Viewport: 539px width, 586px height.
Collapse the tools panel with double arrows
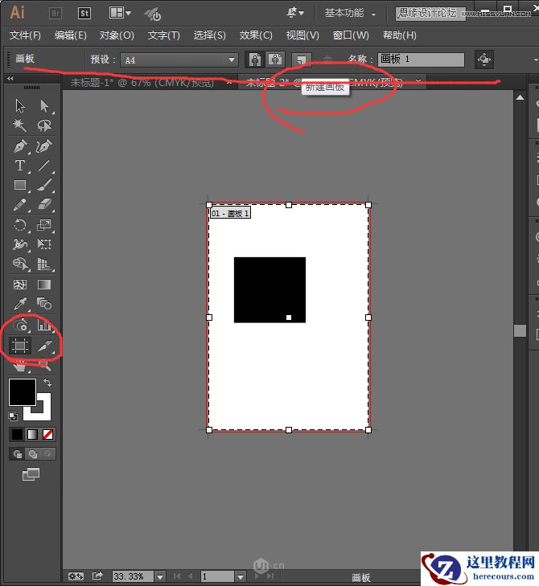coord(10,78)
